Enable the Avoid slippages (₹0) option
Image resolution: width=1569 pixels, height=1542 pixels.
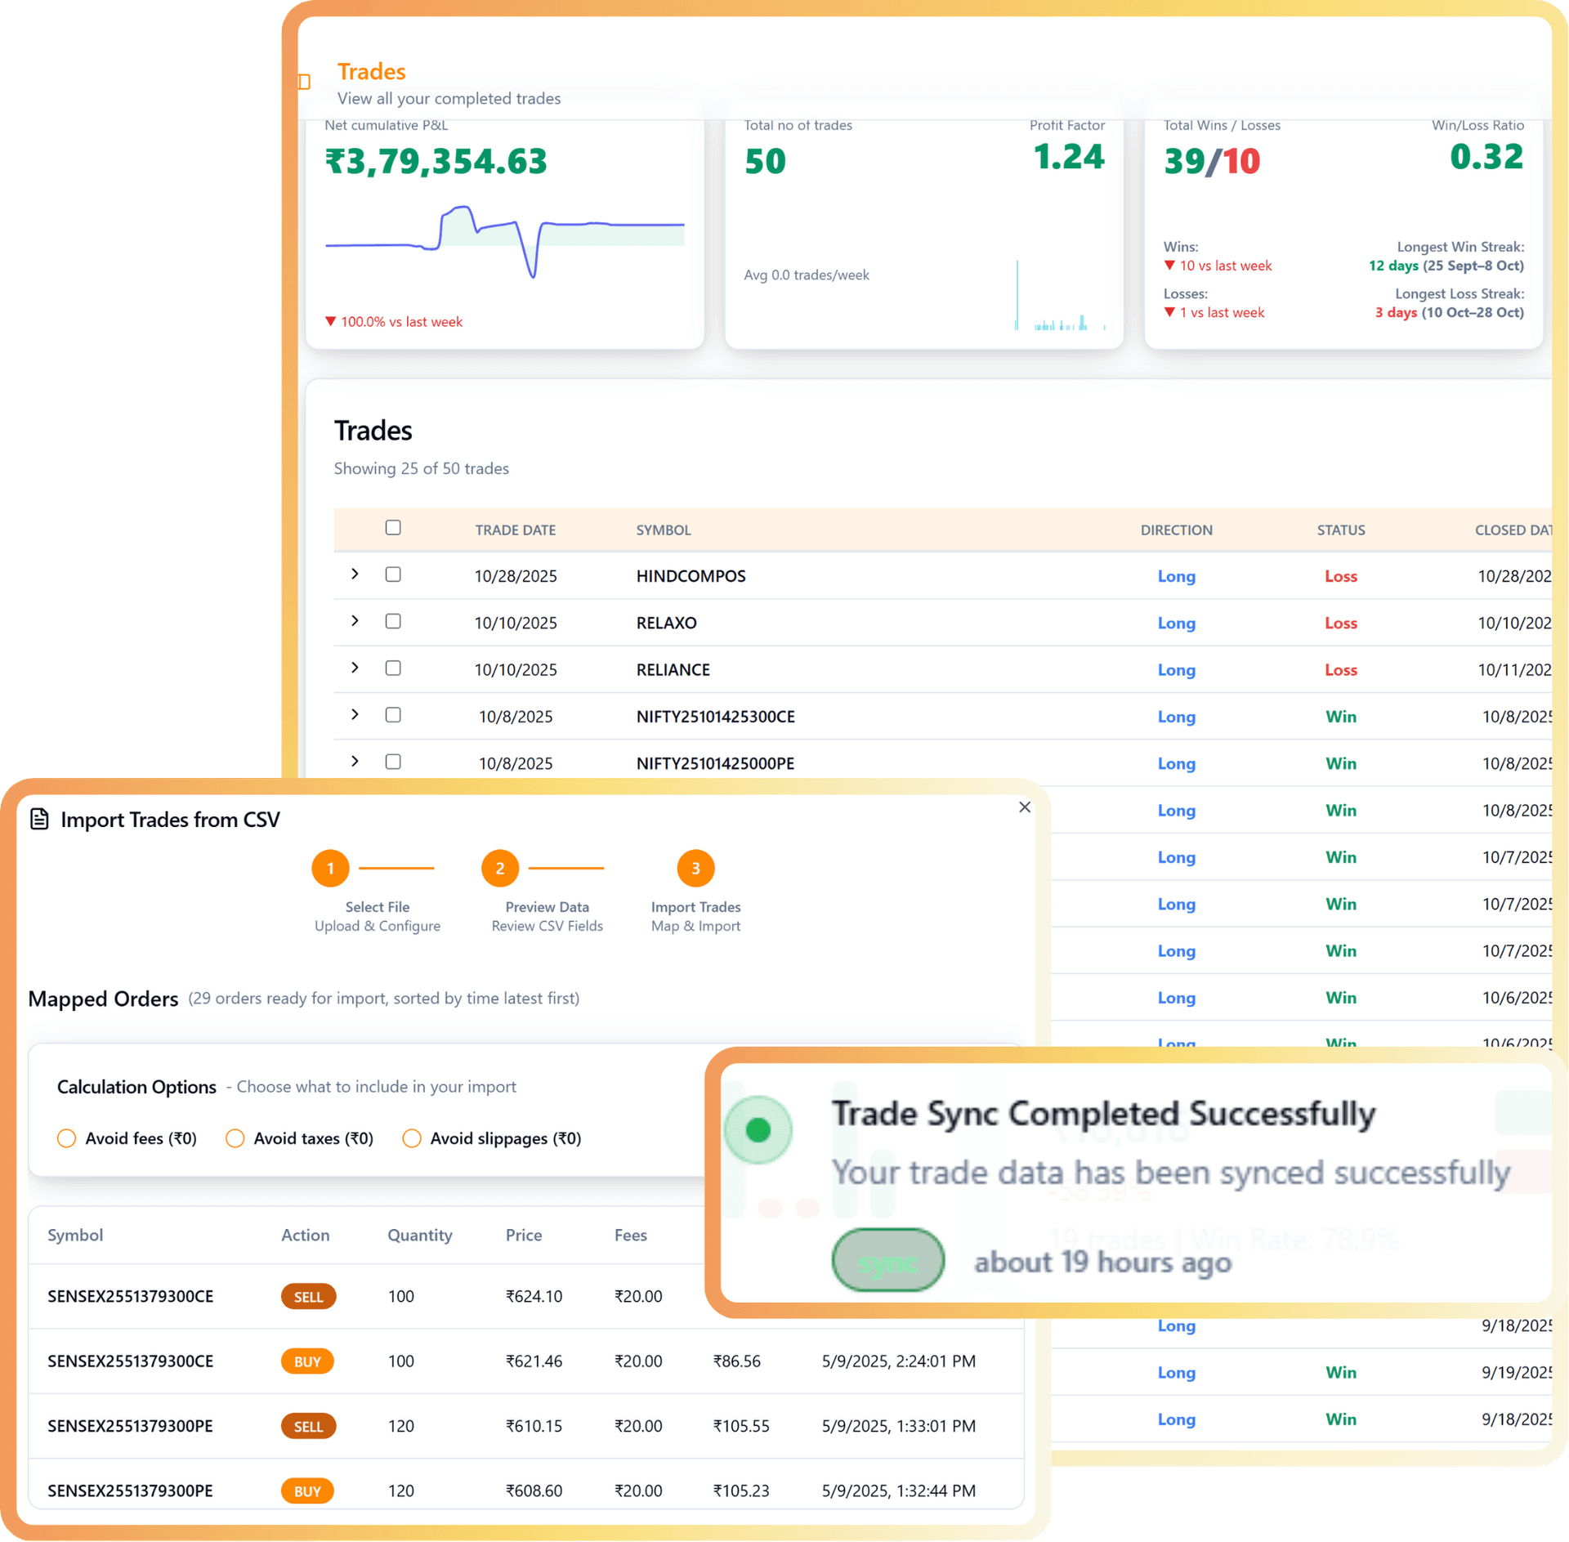coord(411,1138)
